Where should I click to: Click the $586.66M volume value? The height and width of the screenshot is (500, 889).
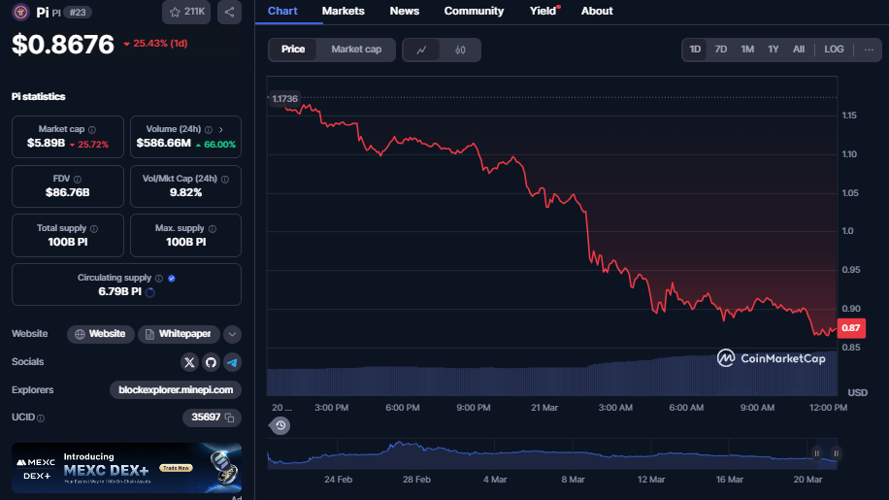point(163,144)
